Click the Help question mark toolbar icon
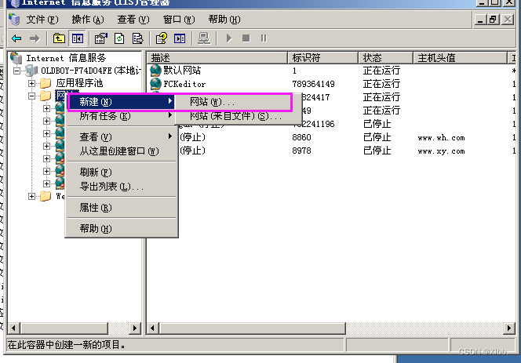521x363 pixels. pyautogui.click(x=162, y=38)
